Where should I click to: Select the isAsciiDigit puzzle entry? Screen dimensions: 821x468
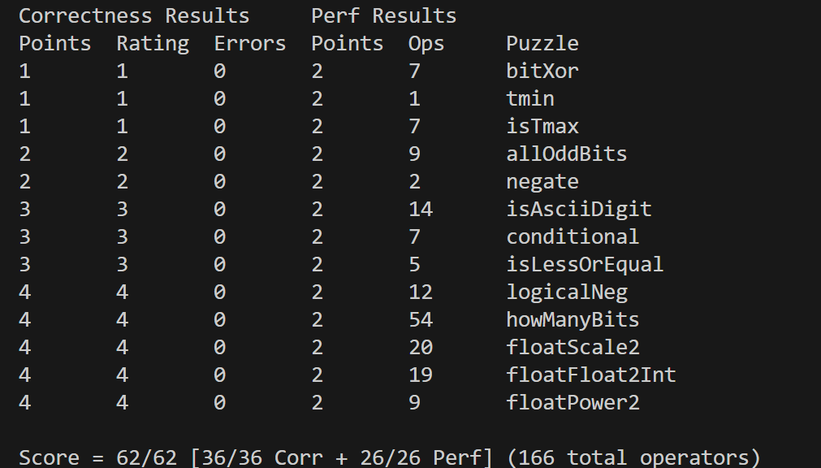pos(578,209)
